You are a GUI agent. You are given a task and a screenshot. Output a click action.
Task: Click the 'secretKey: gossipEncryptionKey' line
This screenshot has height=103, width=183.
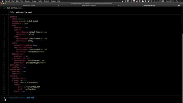click(x=30, y=63)
